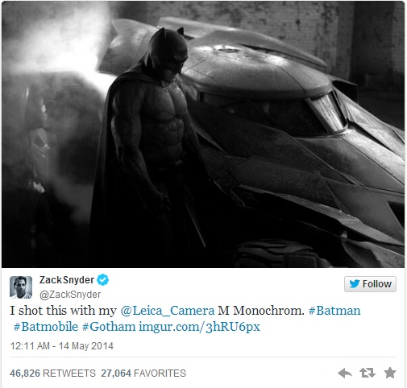The height and width of the screenshot is (388, 407).
Task: Click the Twitter bird icon in Follow button
Action: (x=355, y=284)
